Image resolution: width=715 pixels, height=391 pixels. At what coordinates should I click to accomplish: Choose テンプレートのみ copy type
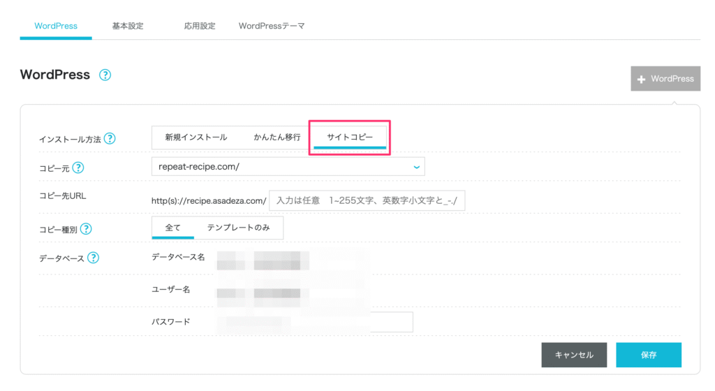coord(239,228)
